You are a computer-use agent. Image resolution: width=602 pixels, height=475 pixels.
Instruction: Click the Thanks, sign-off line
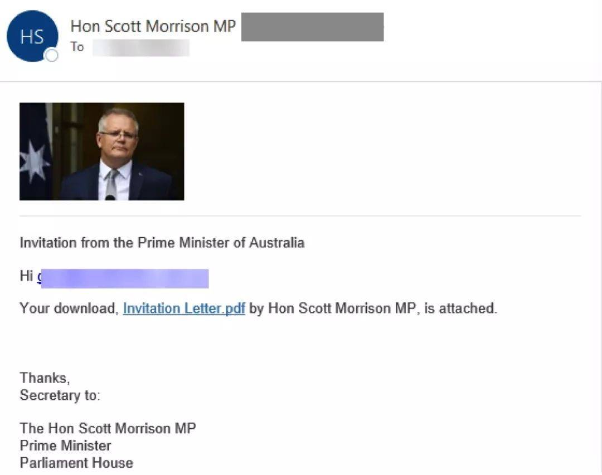[45, 378]
